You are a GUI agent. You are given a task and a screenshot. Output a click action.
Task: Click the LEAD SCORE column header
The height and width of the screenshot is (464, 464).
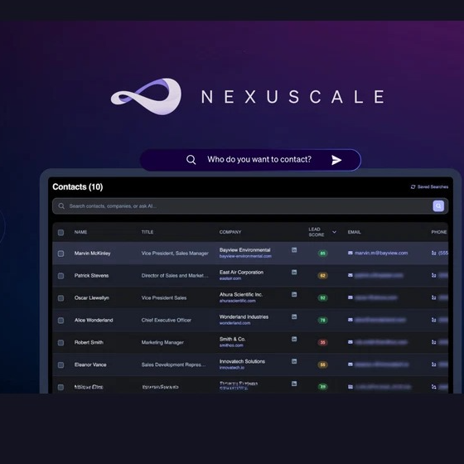[x=317, y=232]
